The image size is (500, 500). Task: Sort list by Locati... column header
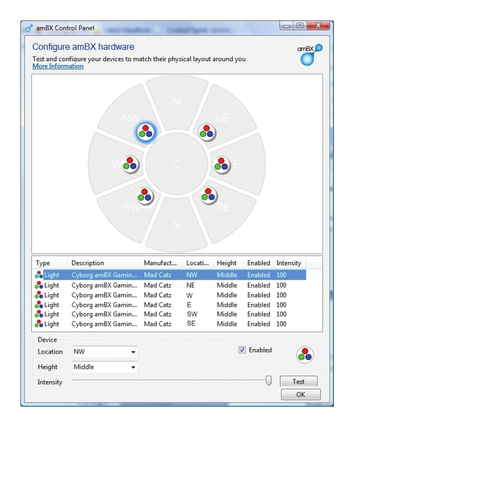pos(198,263)
